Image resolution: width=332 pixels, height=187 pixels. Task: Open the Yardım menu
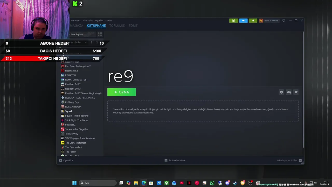click(x=108, y=21)
